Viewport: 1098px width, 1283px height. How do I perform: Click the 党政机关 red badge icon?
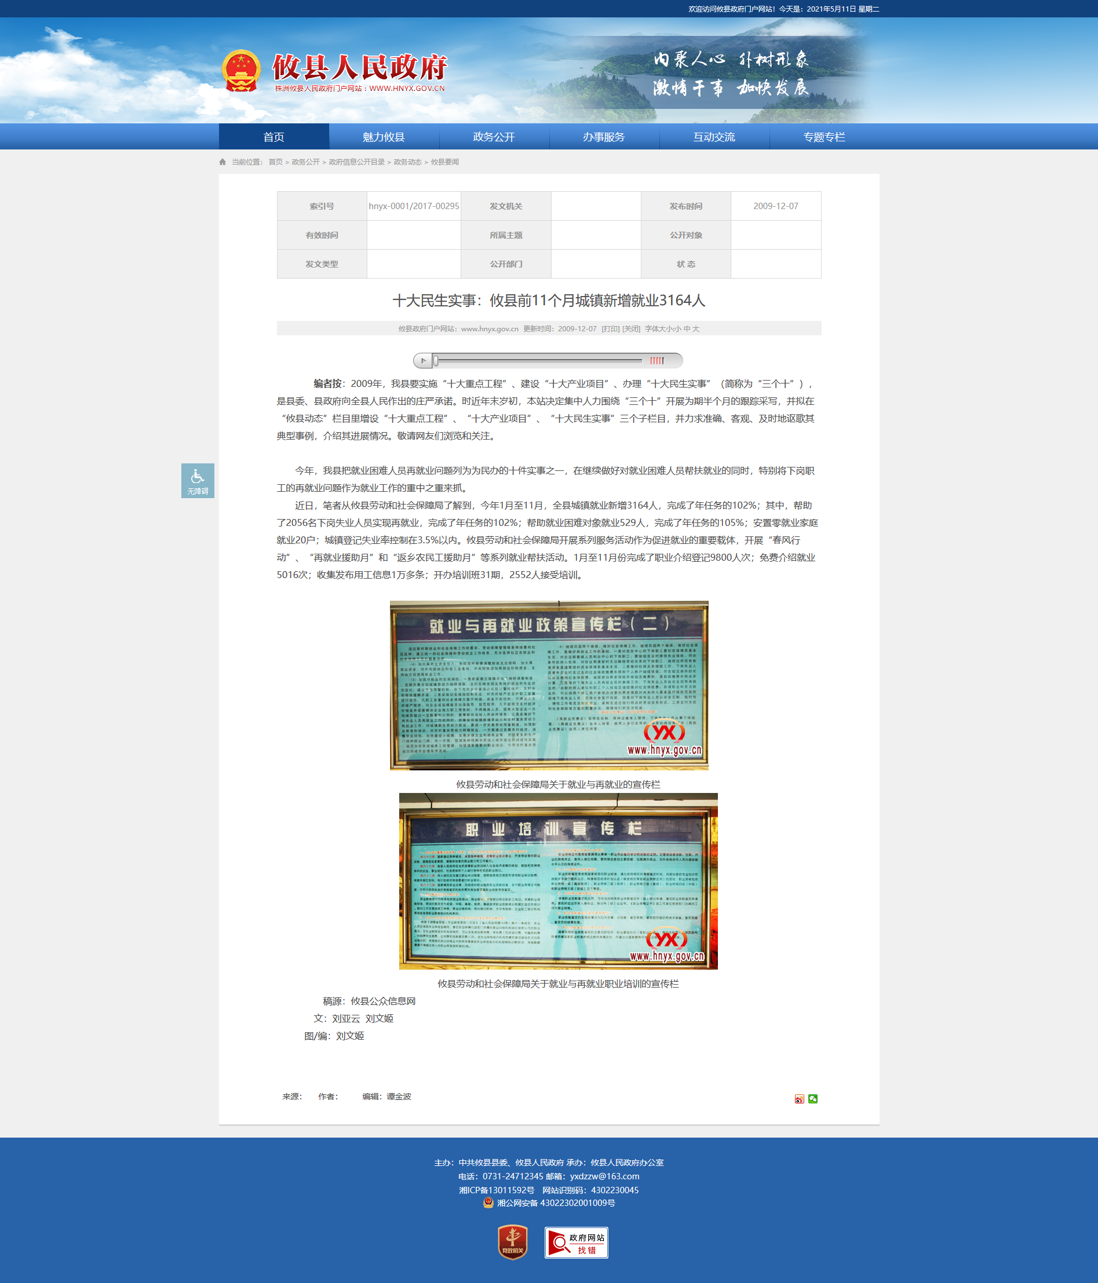tap(512, 1241)
